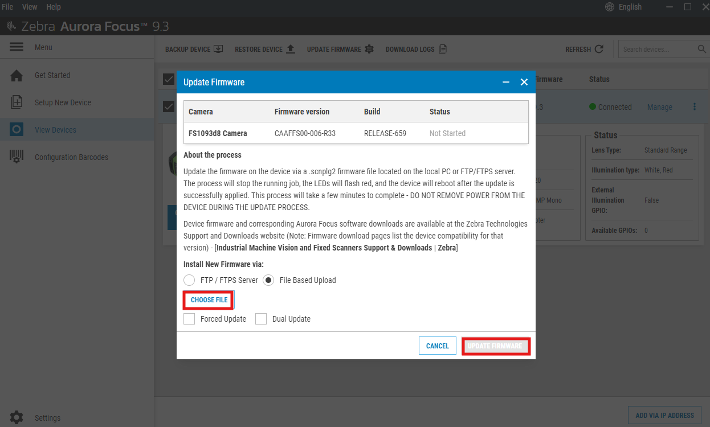Viewport: 710px width, 427px height.
Task: Click the Refresh toolbar label
Action: pos(578,50)
